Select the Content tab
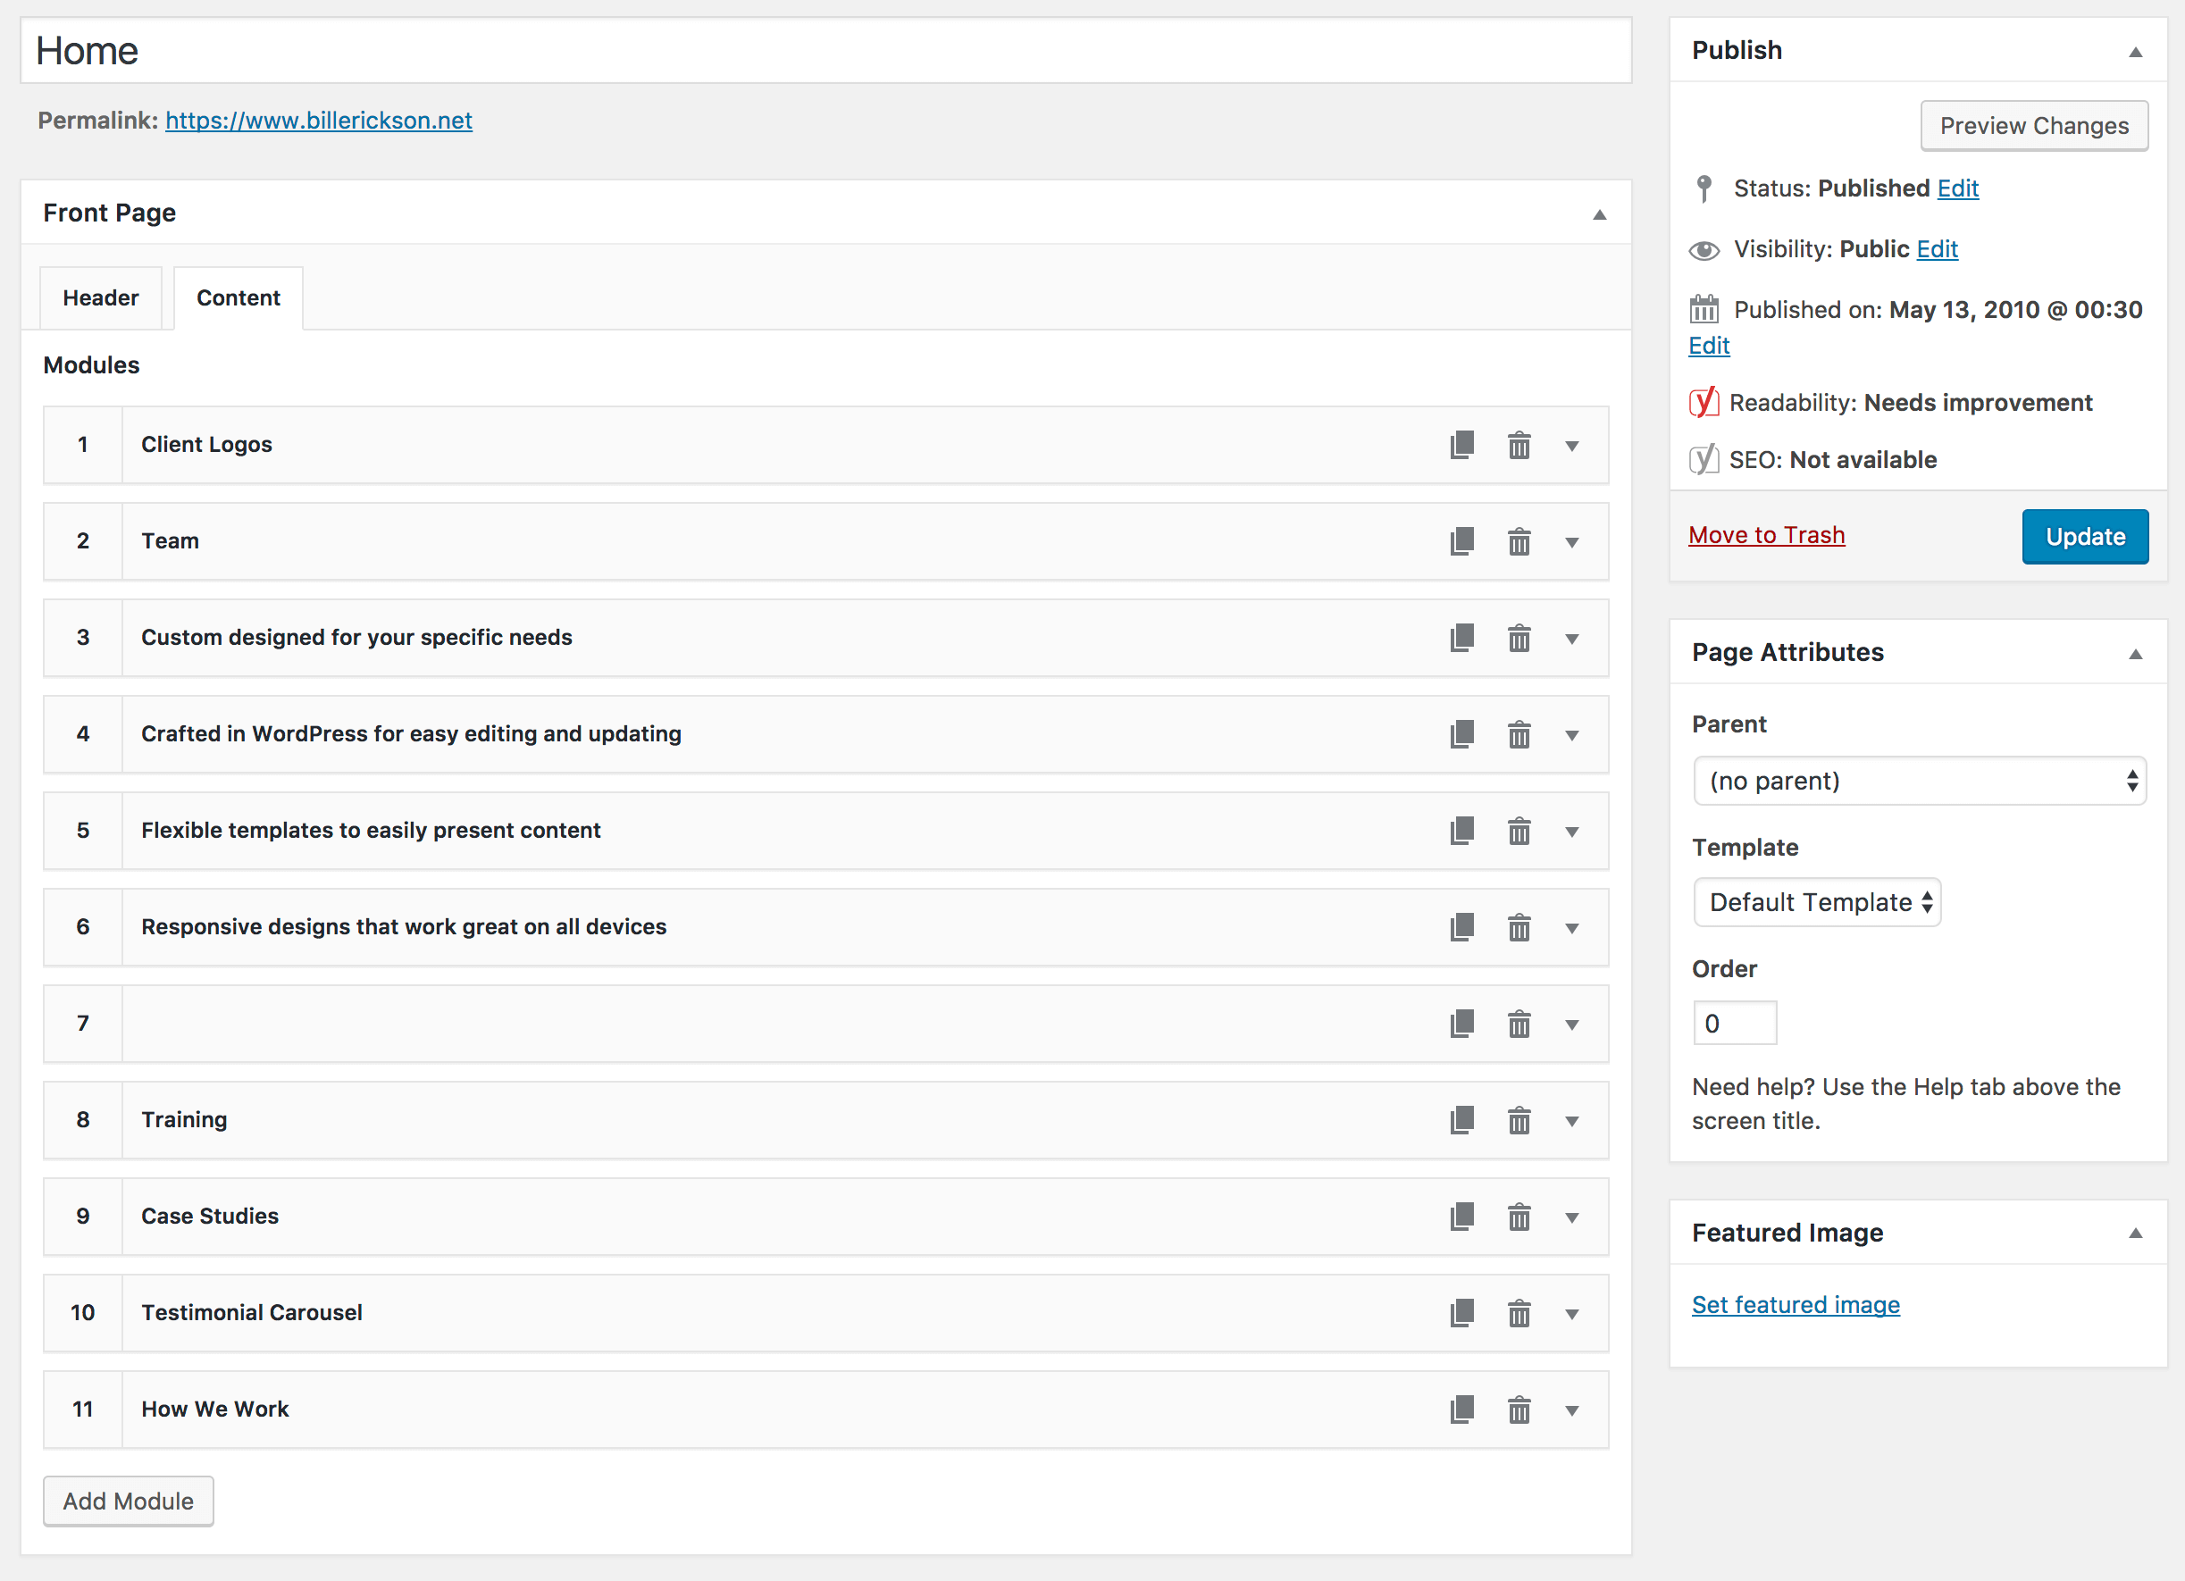This screenshot has width=2185, height=1581. (x=238, y=297)
